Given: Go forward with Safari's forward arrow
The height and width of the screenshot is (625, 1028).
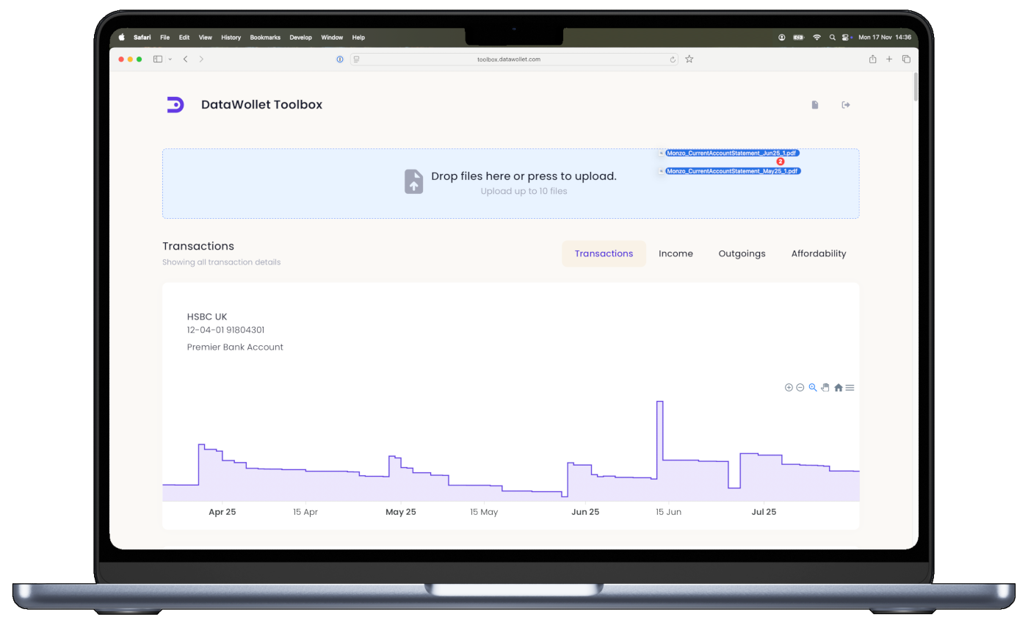Looking at the screenshot, I should (202, 59).
